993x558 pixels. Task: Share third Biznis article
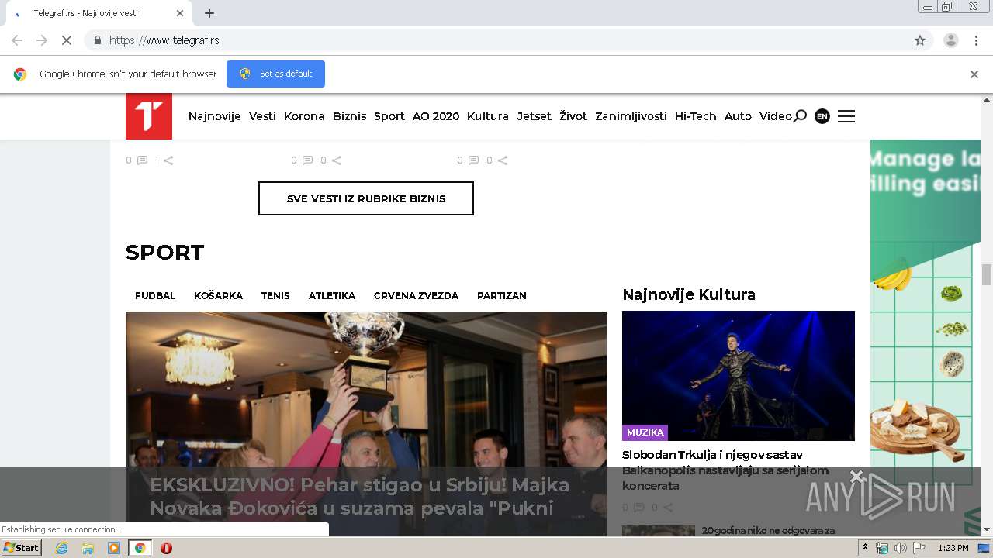(x=503, y=160)
